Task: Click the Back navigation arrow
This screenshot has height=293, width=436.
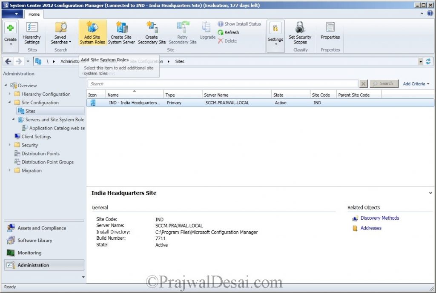Action: [x=9, y=61]
